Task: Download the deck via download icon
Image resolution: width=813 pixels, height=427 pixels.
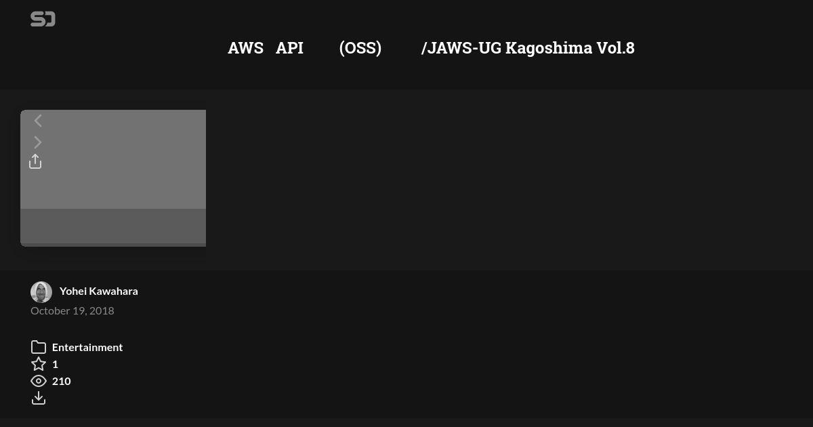Action: coord(39,398)
